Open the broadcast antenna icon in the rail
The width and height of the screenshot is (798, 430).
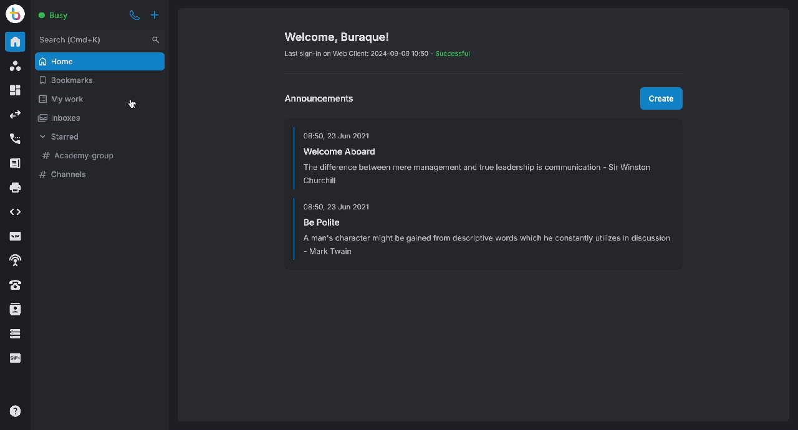point(15,260)
